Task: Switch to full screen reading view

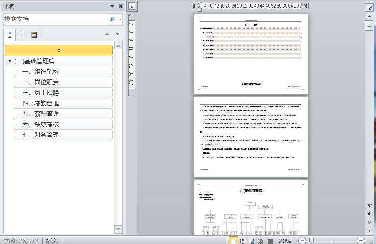Action: 243,241
